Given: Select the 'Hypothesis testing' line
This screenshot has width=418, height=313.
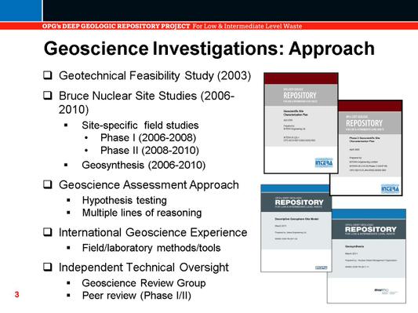Looking at the screenshot, I should (x=125, y=201).
